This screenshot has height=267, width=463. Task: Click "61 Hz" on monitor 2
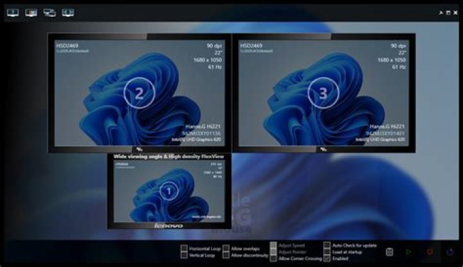tap(215, 67)
